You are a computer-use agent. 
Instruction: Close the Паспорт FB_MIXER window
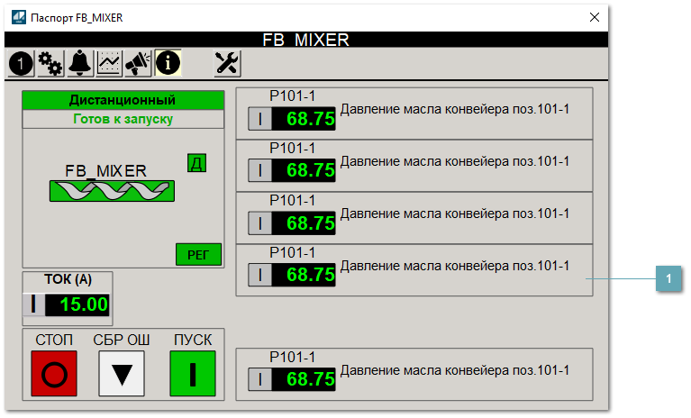[x=594, y=16]
